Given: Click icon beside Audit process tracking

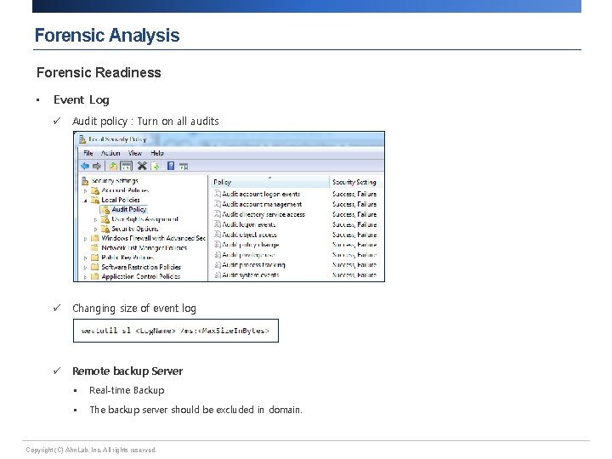Looking at the screenshot, I should pos(218,264).
